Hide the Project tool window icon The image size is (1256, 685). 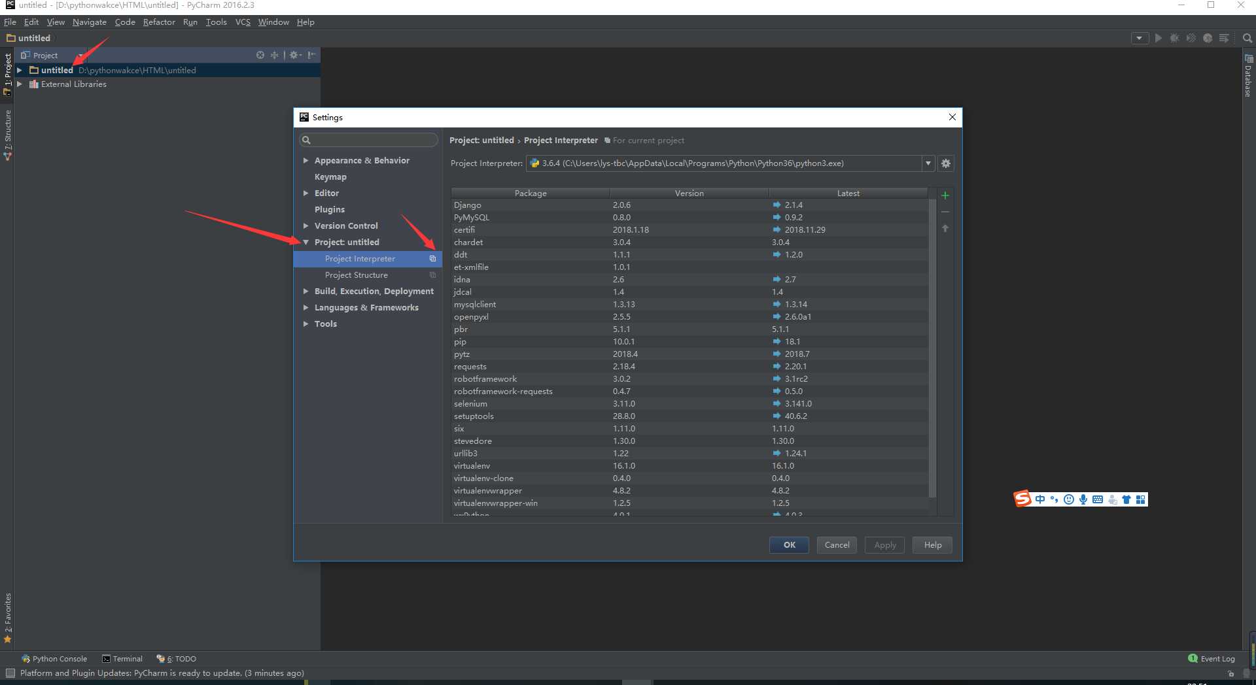(311, 55)
